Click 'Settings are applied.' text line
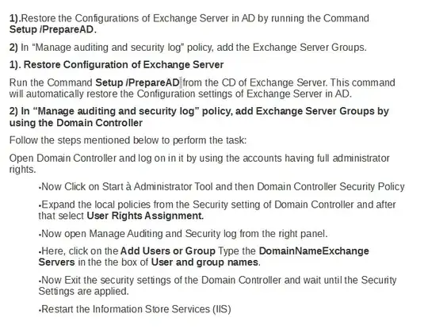Image resolution: width=428 pixels, height=333 pixels. point(83,291)
